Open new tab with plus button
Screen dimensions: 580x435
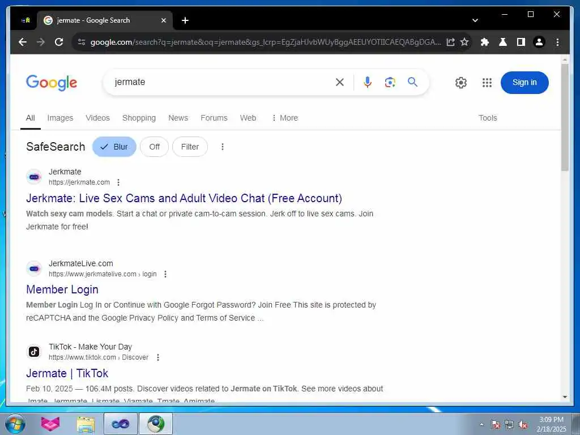tap(185, 20)
